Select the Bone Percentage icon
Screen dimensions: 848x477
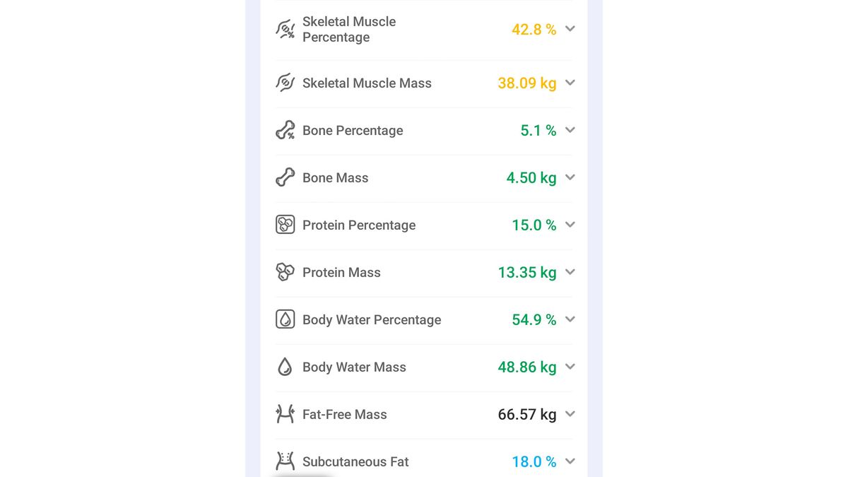(285, 130)
